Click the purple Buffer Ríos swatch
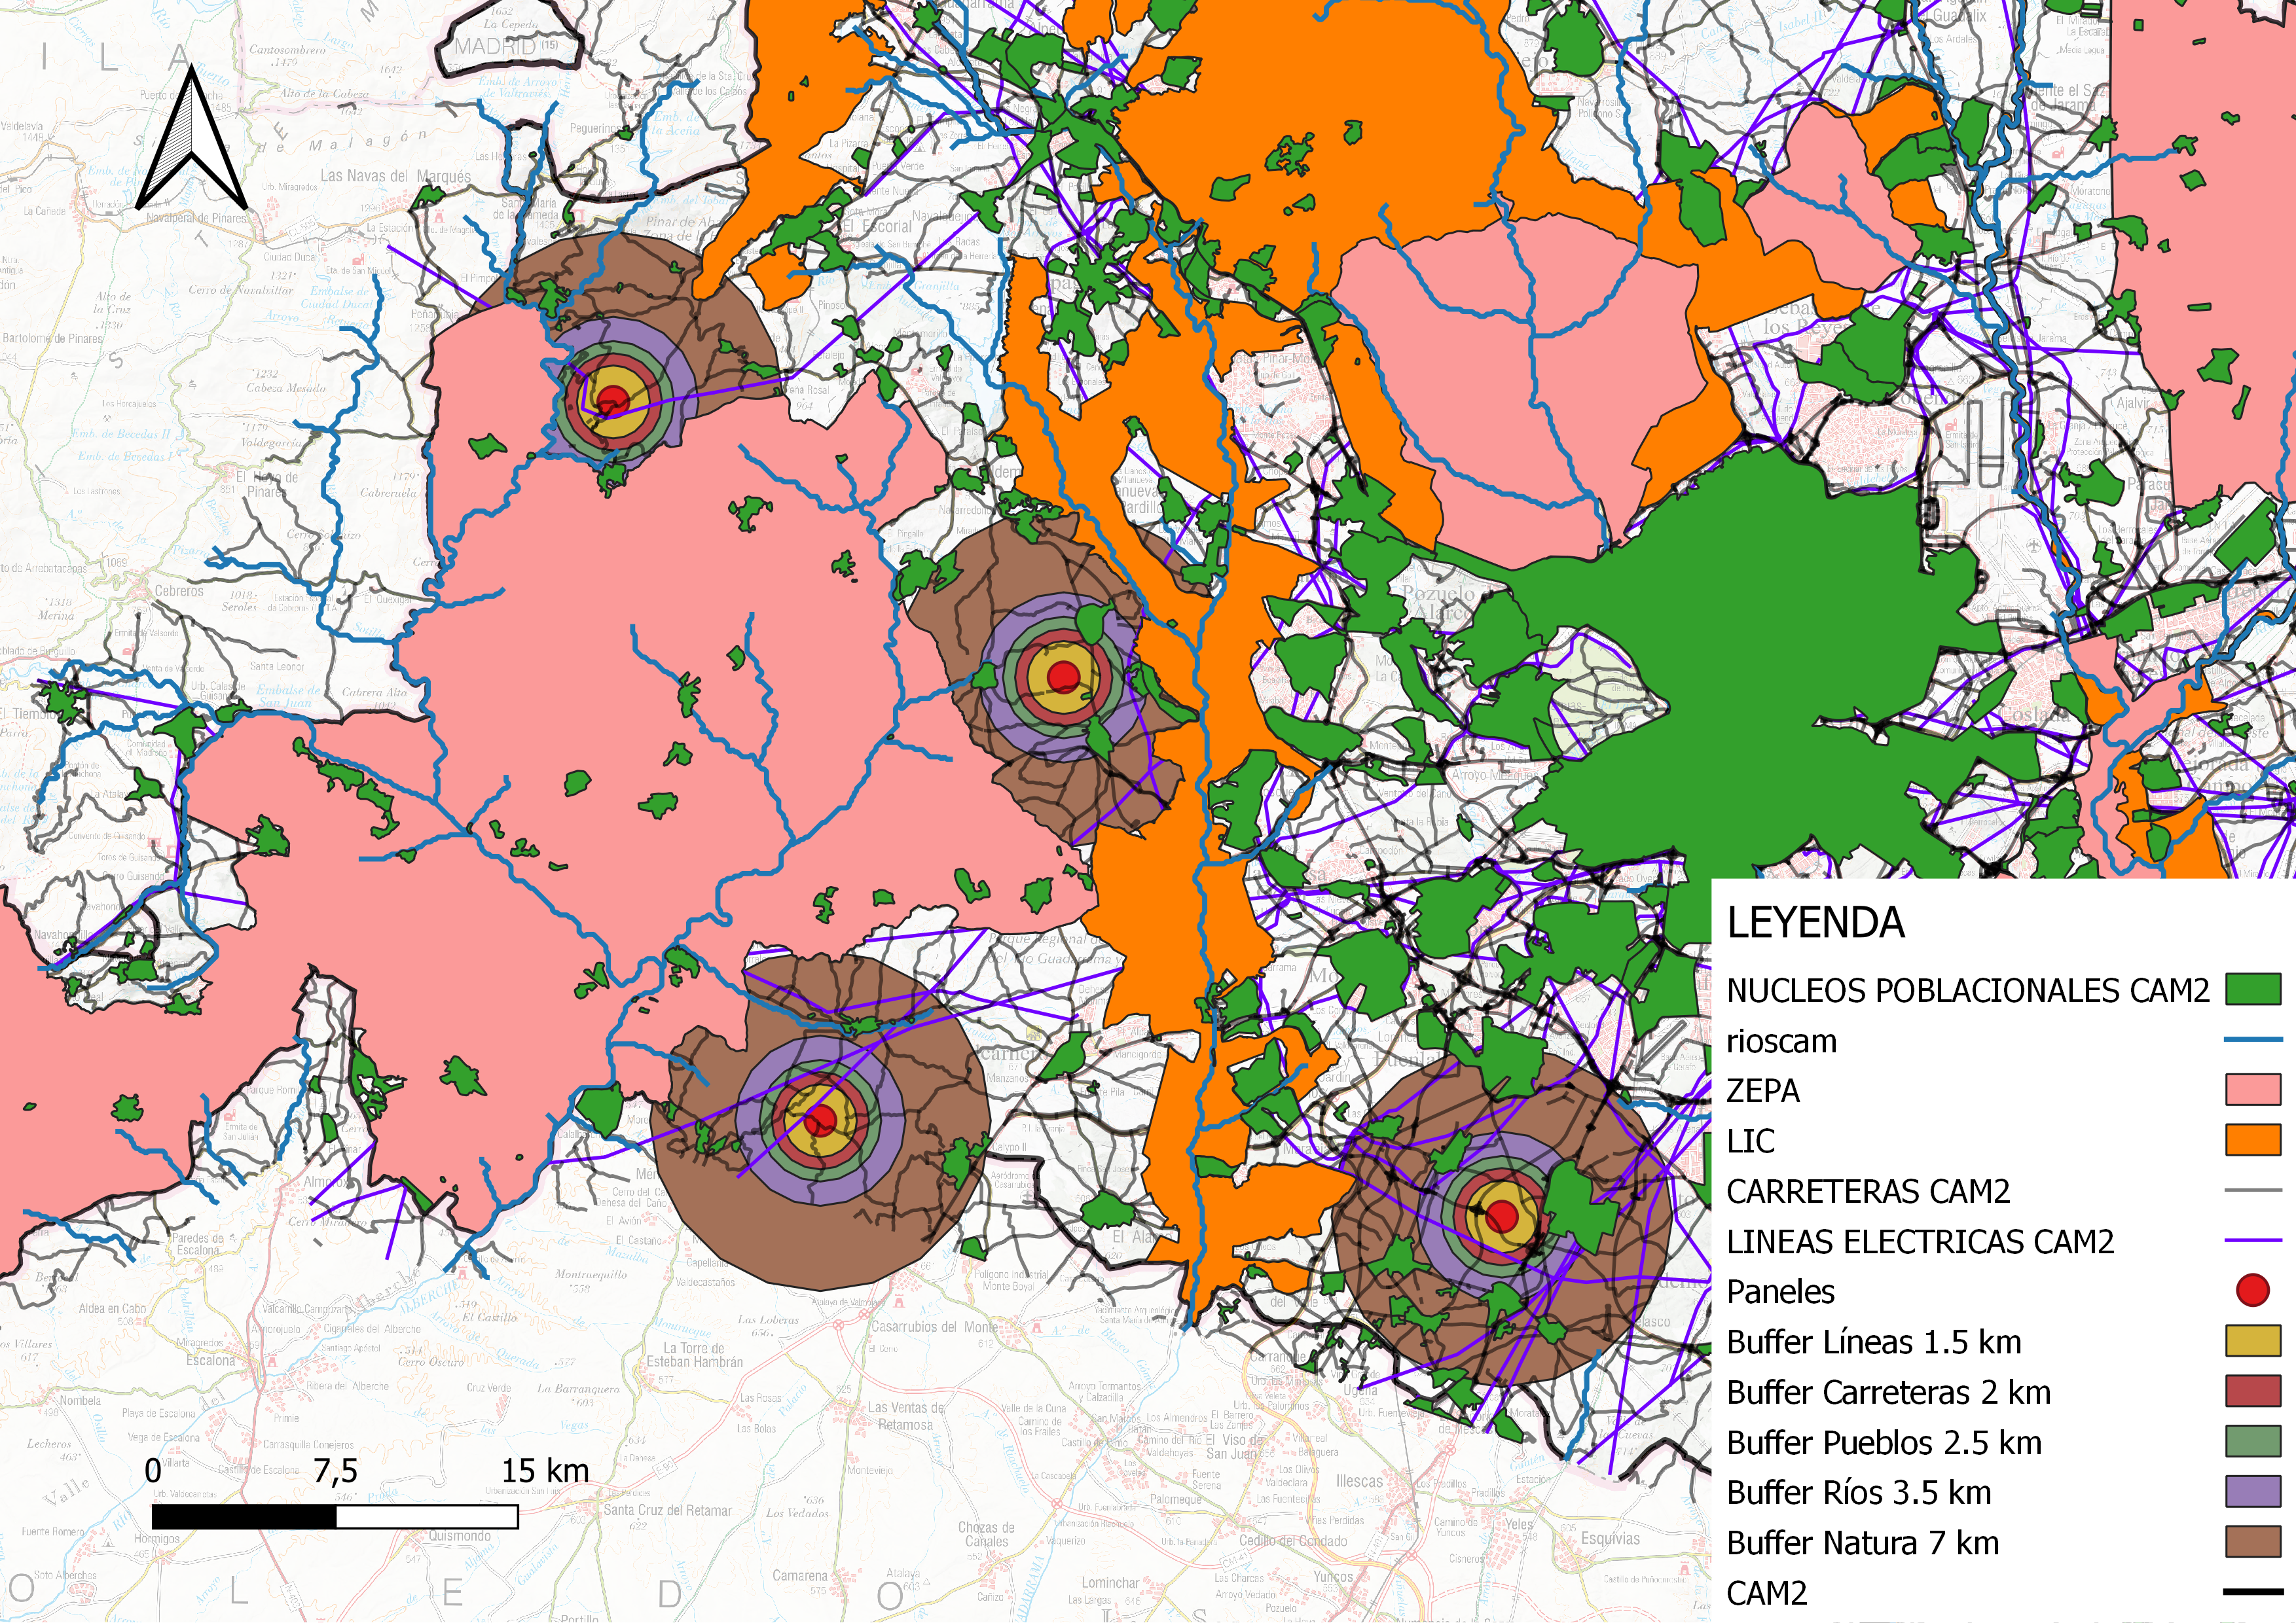 pos(2253,1492)
